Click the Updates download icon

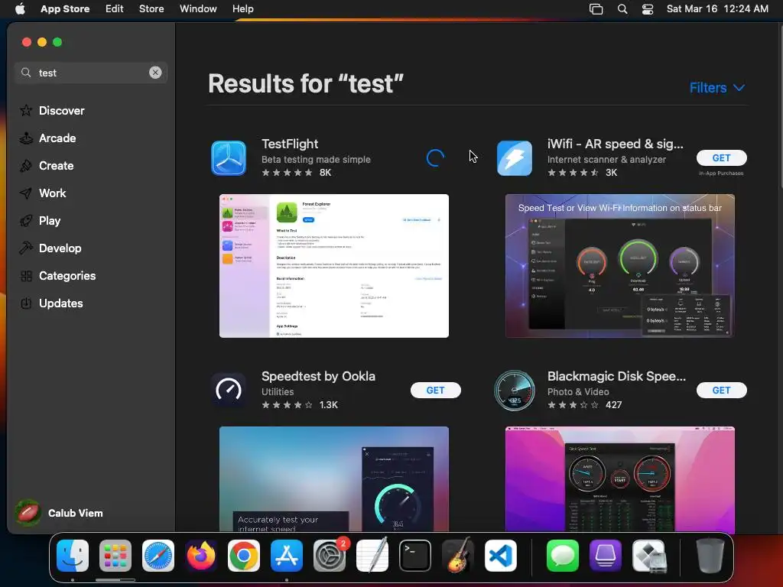[x=26, y=303]
